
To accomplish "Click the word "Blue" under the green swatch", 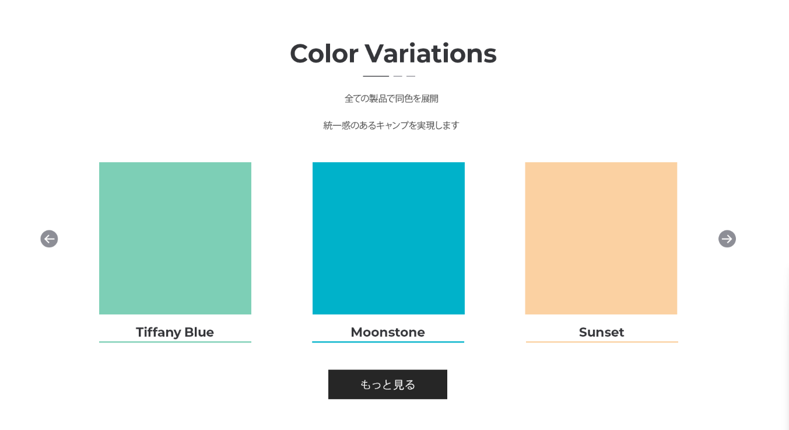I will click(199, 333).
